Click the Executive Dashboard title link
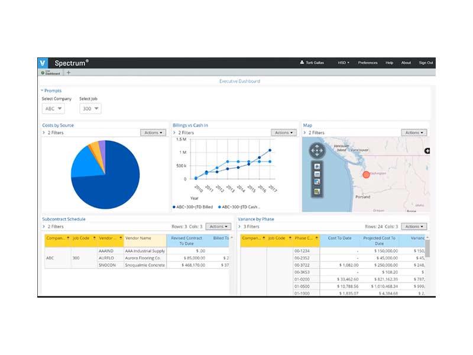 (x=239, y=81)
